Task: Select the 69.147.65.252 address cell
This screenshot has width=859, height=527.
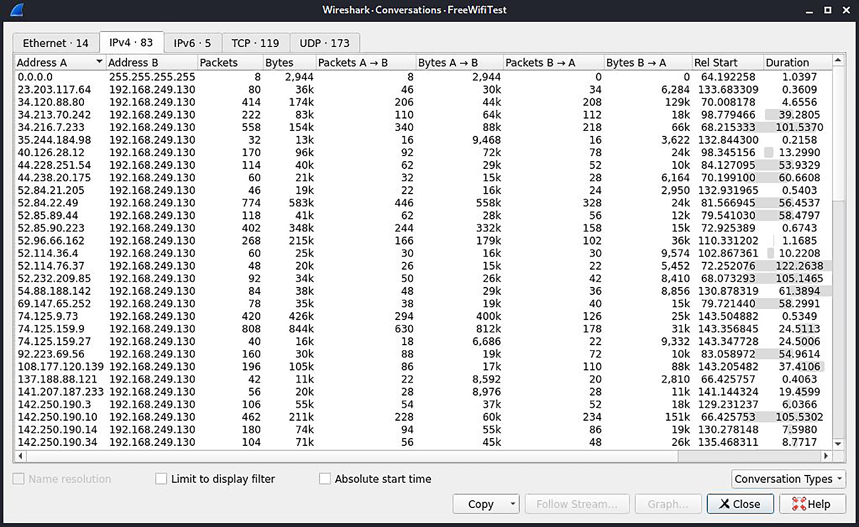Action: click(54, 304)
